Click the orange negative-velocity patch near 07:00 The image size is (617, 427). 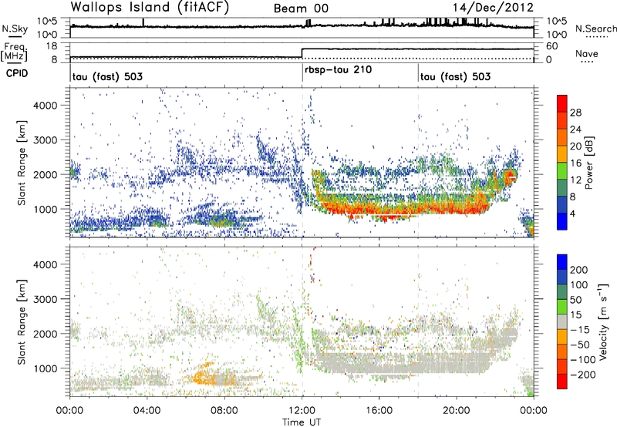204,375
